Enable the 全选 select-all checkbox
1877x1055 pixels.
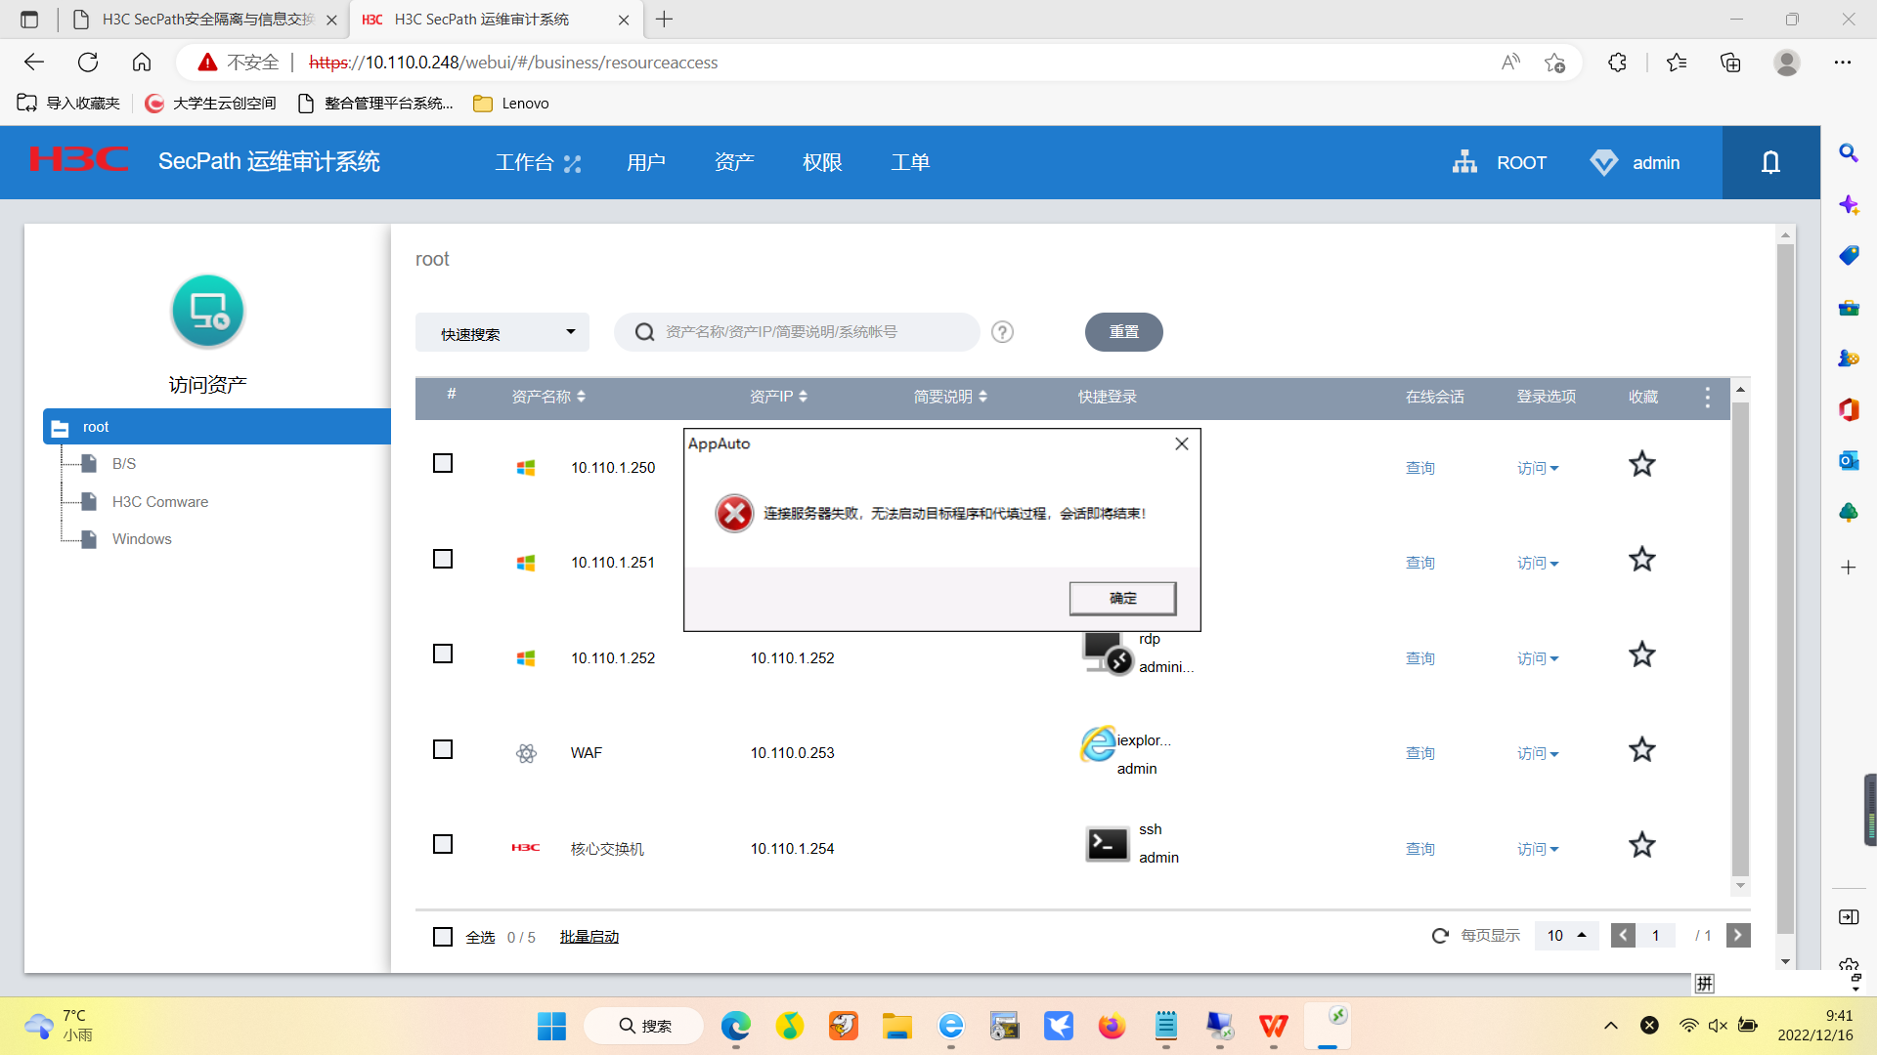pos(443,937)
